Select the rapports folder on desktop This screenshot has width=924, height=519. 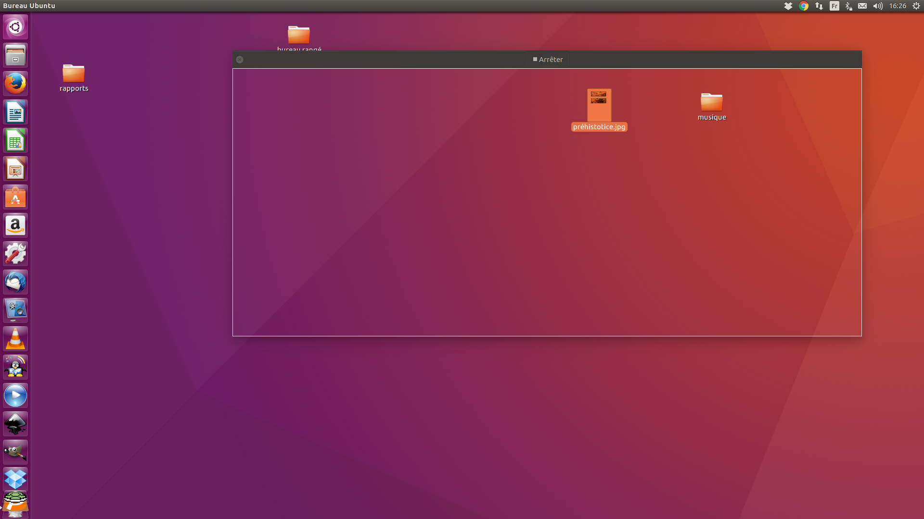(x=74, y=74)
